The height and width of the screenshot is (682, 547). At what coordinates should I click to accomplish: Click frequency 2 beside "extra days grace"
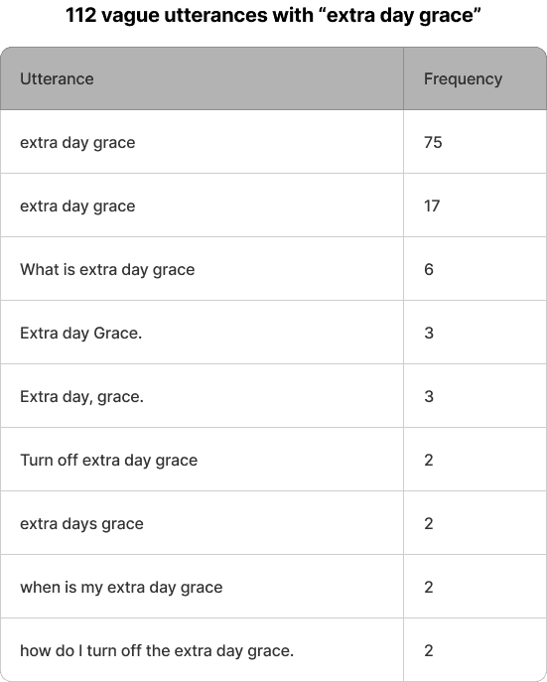[429, 523]
